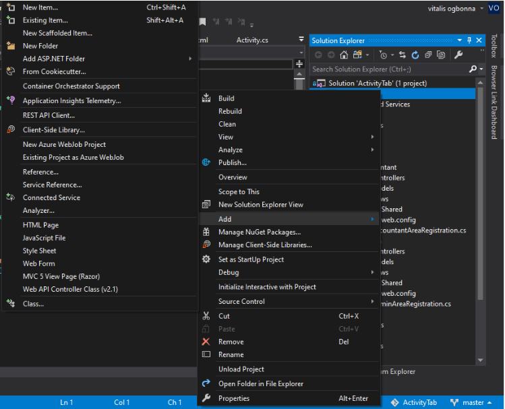Click the Cookiecutter icon in Add submenu
Viewport: 505px width, 409px height.
(x=11, y=71)
